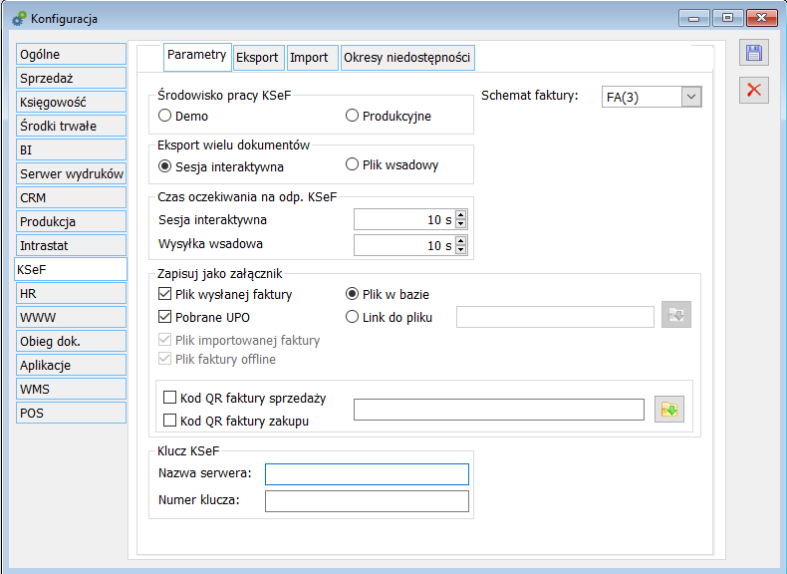Select Link do pliku option

coord(352,317)
